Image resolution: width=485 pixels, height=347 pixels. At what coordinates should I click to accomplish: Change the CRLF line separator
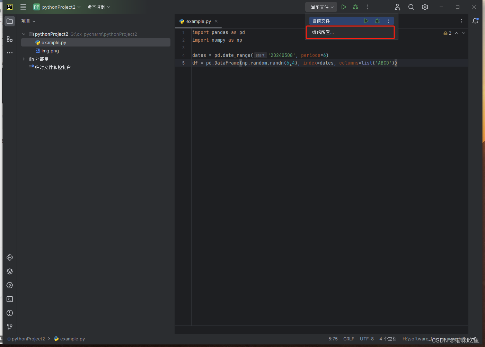[349, 339]
